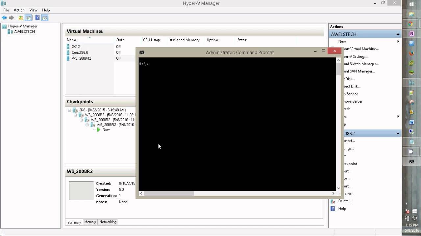Click the green Now arrow icon
Image resolution: width=421 pixels, height=236 pixels.
point(98,130)
